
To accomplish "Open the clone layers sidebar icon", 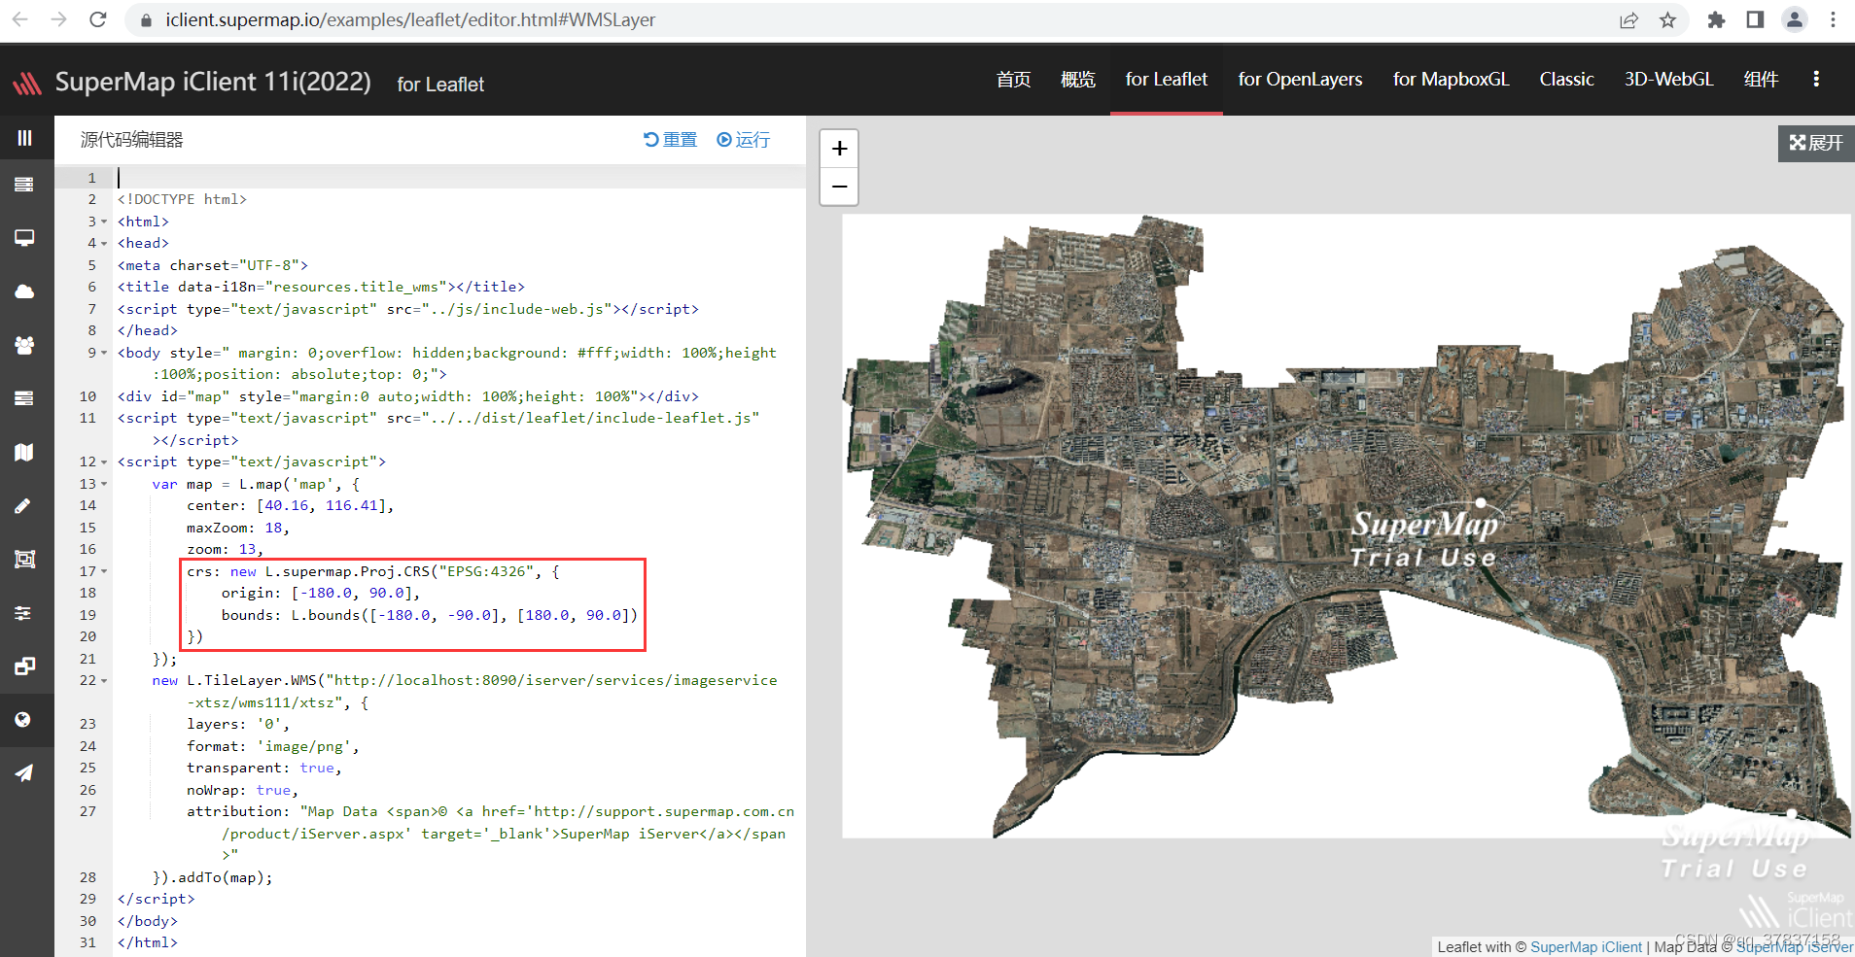I will tap(25, 666).
